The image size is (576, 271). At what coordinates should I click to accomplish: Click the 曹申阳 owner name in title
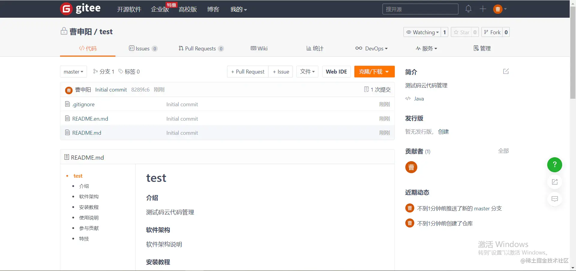pos(81,32)
